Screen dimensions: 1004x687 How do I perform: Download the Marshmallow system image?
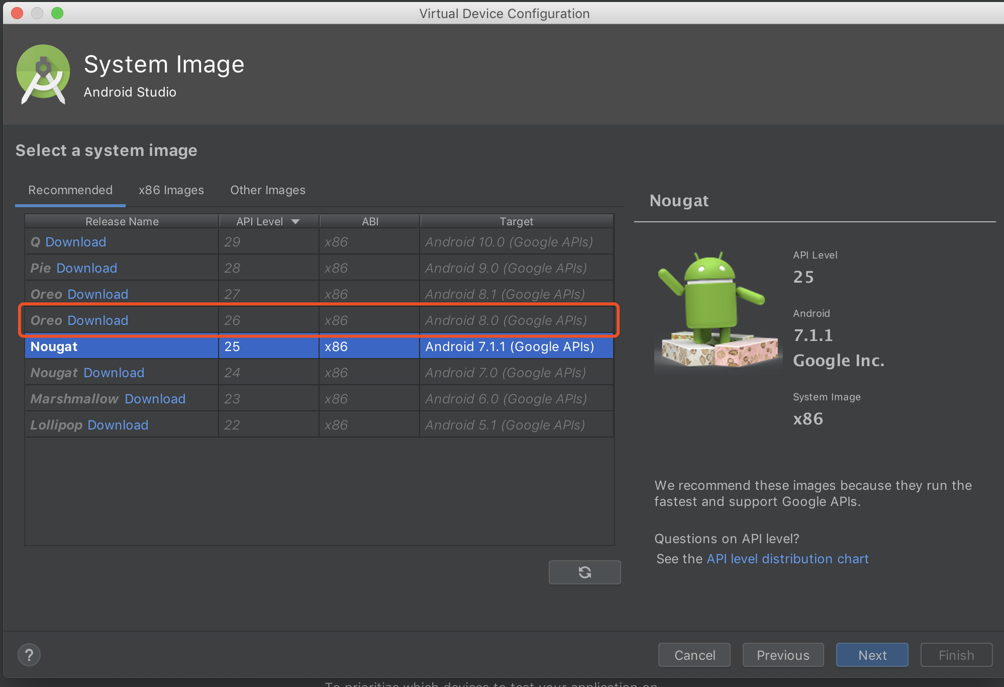coord(155,399)
